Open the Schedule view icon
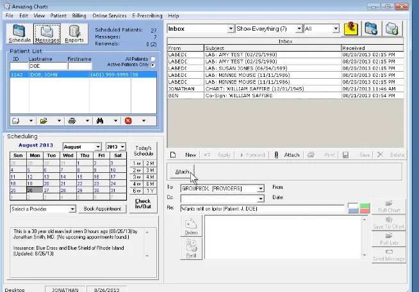419x292 pixels. pyautogui.click(x=19, y=34)
